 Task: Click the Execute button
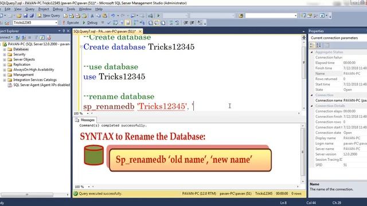coord(71,23)
